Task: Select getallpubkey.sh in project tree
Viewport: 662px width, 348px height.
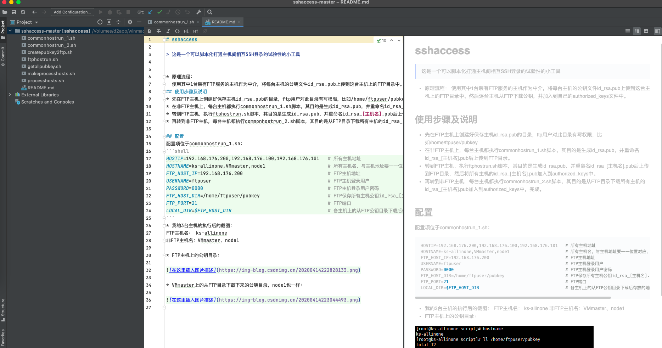Action: pos(44,66)
